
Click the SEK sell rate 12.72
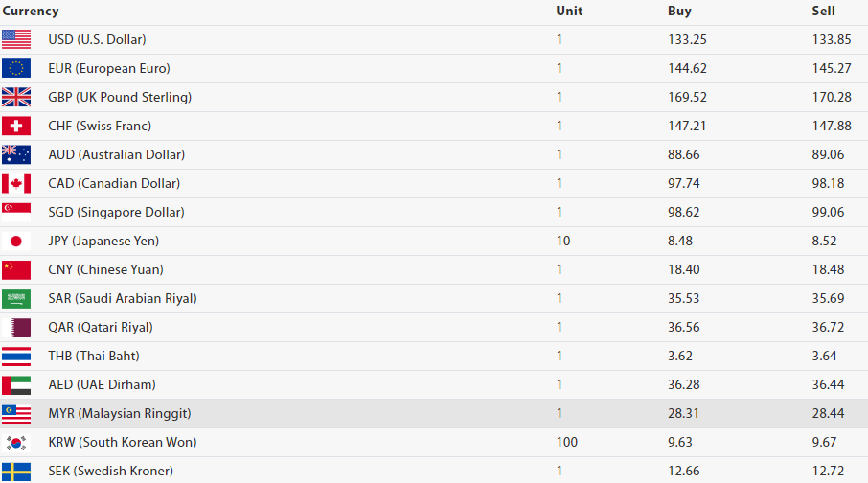(828, 471)
